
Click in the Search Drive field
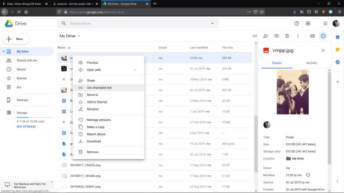pyautogui.click(x=138, y=24)
